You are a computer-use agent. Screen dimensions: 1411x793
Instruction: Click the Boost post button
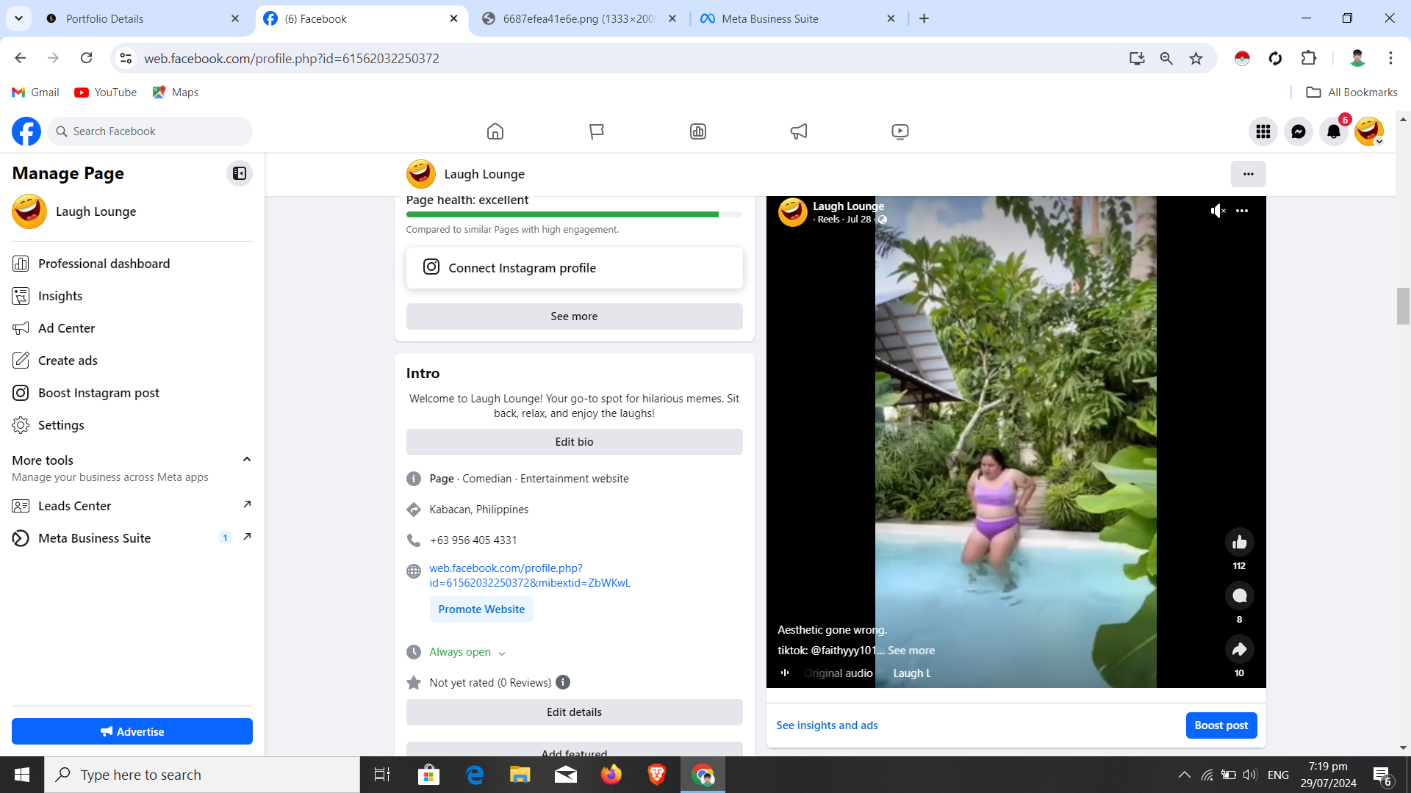pos(1221,725)
